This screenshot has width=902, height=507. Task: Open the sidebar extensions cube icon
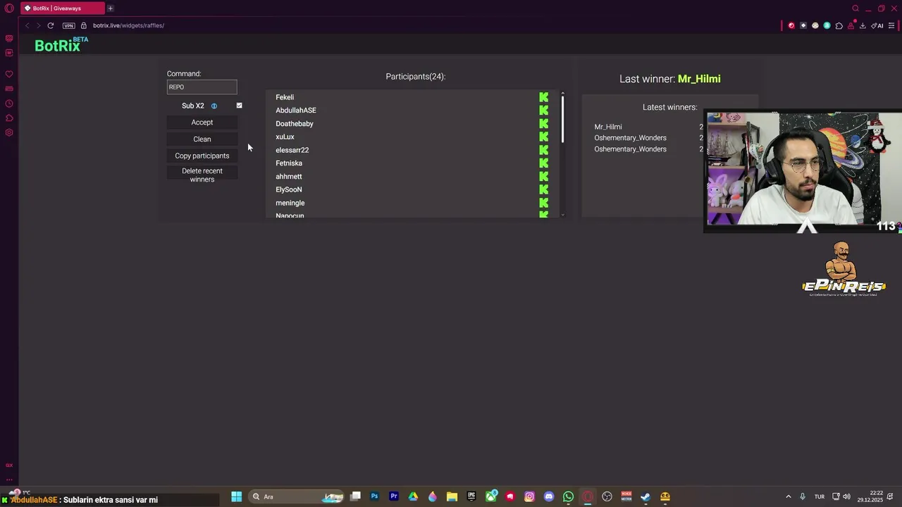click(9, 118)
